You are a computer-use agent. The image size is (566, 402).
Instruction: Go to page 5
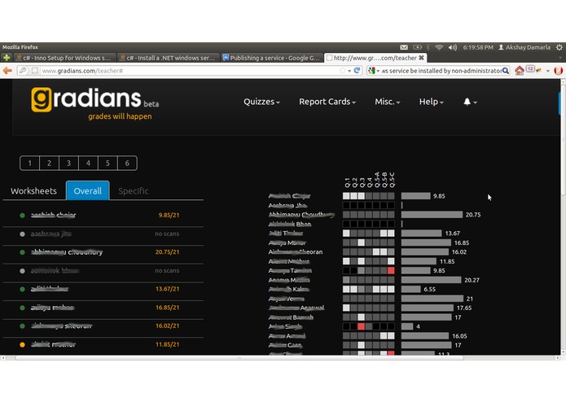tap(107, 163)
